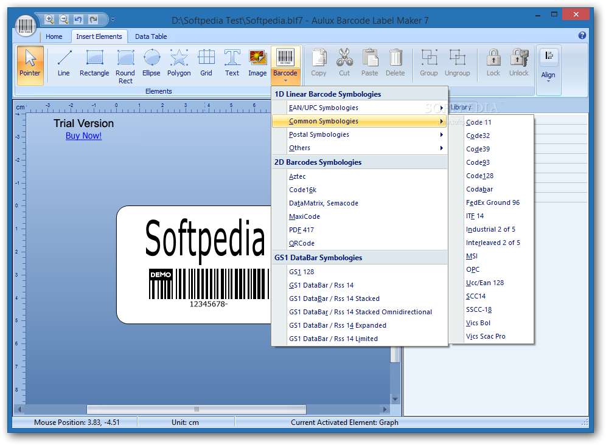
Task: Expand Common Symbologies submenu
Action: pyautogui.click(x=360, y=122)
